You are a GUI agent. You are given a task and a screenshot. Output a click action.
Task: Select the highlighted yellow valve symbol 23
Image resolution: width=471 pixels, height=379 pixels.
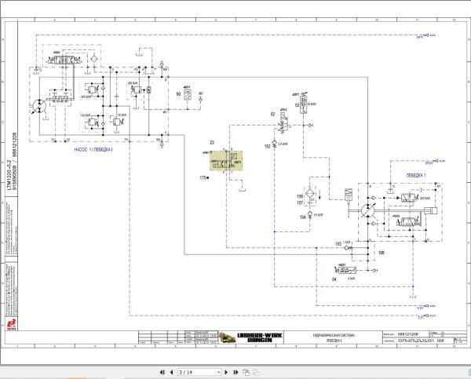(x=226, y=161)
